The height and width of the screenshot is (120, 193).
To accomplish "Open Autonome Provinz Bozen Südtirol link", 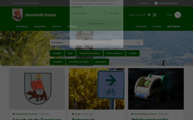I will click(x=25, y=3).
